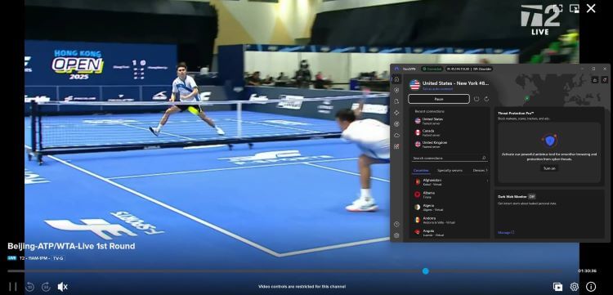Close the video player with the X

[591, 8]
